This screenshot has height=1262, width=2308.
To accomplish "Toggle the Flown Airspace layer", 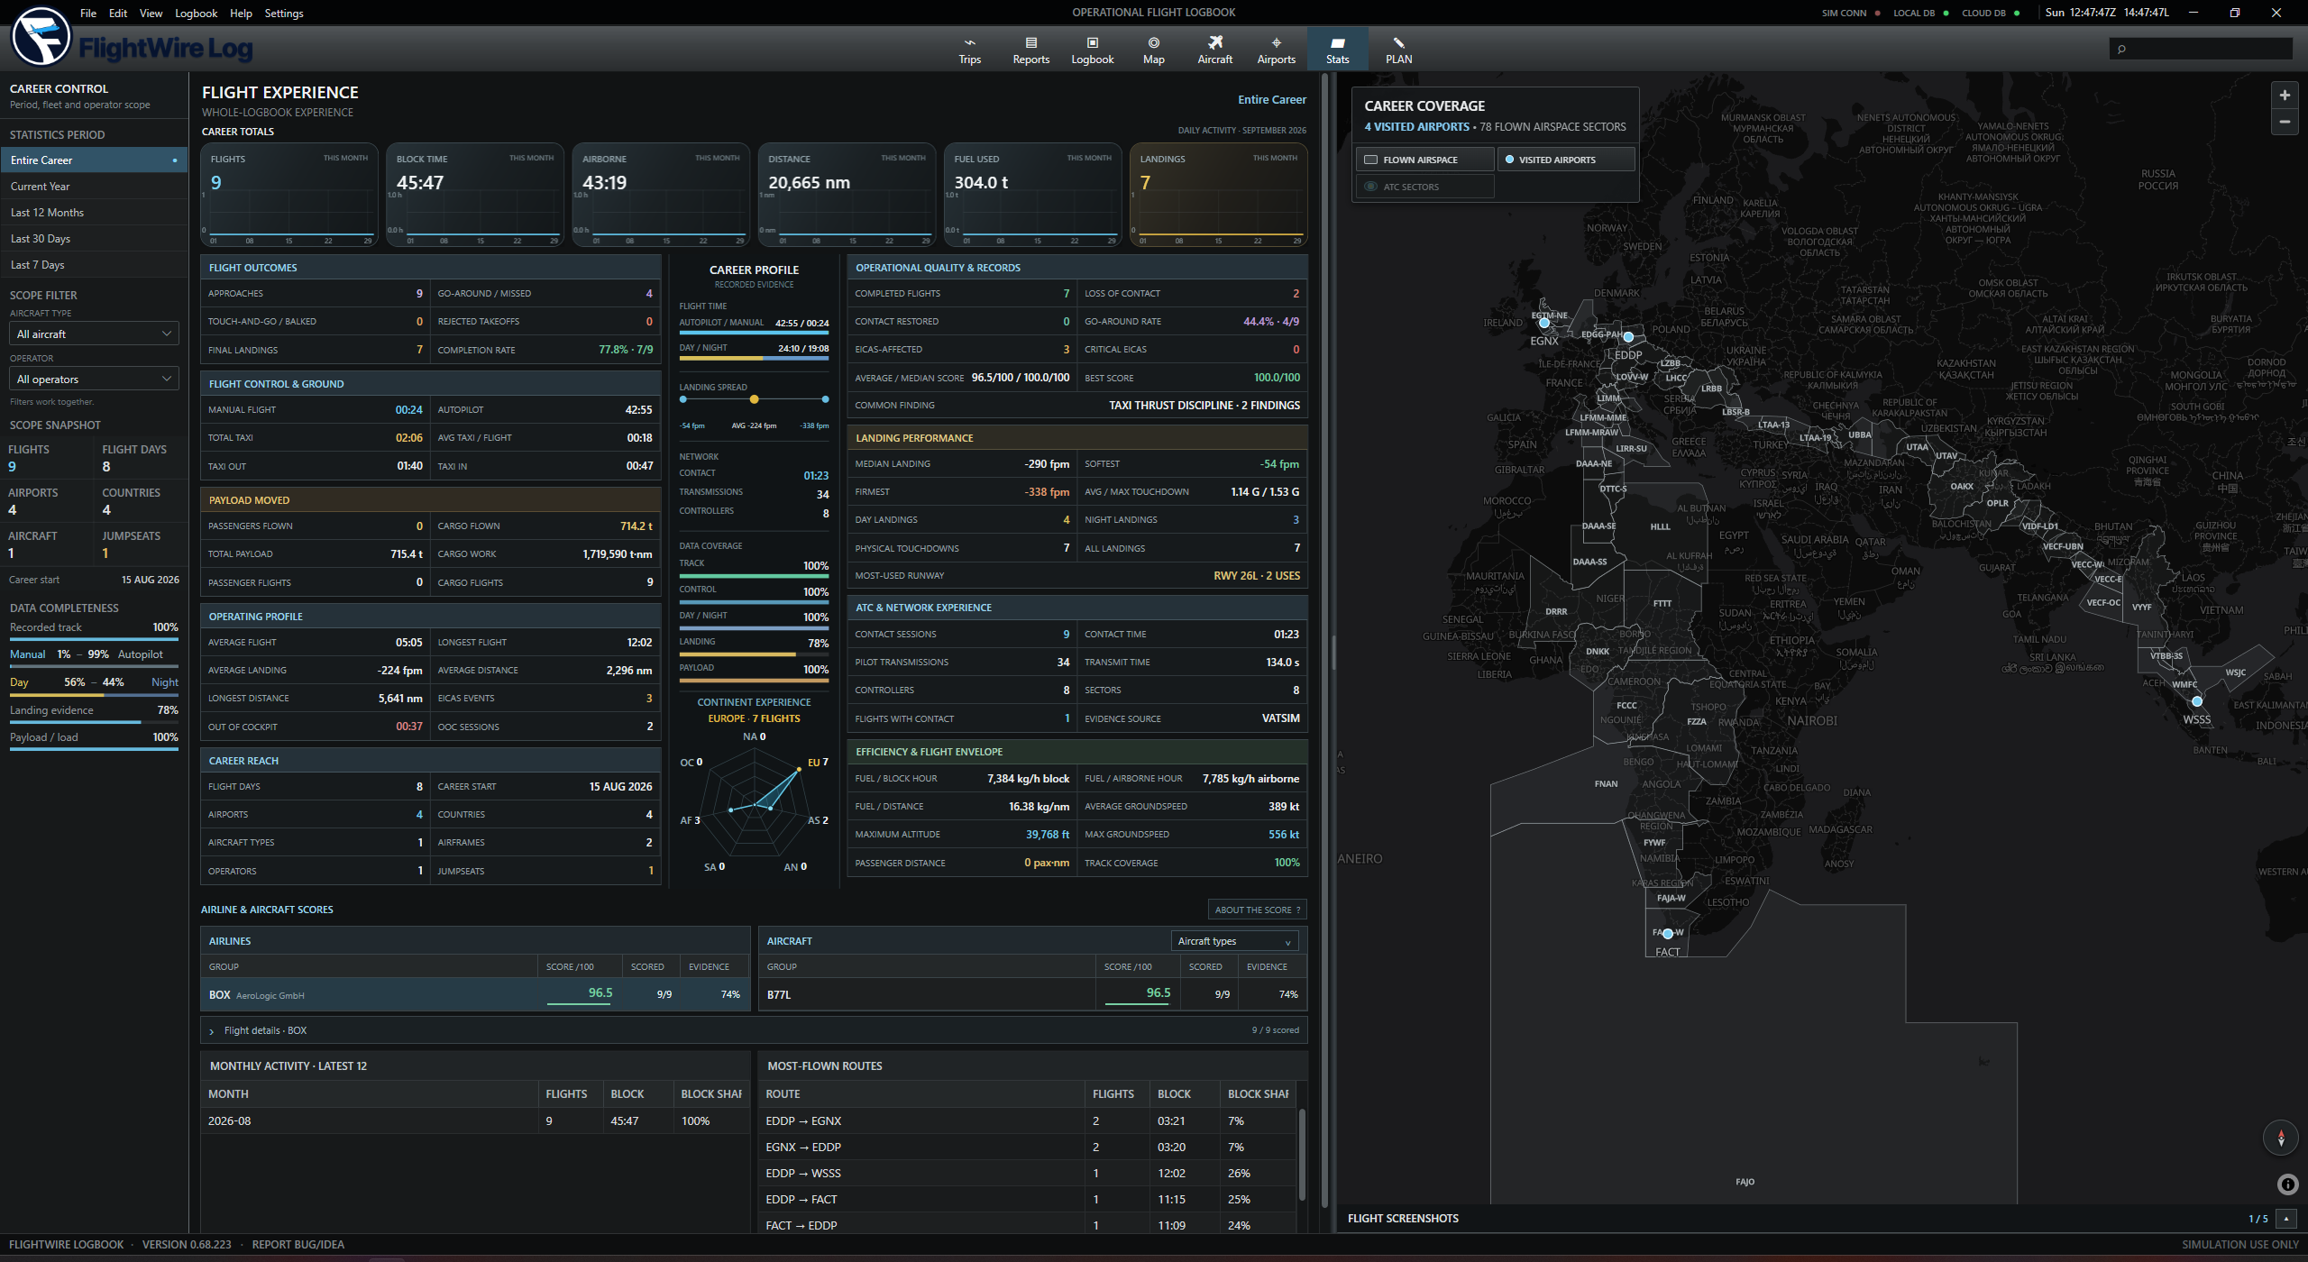I will click(x=1424, y=160).
